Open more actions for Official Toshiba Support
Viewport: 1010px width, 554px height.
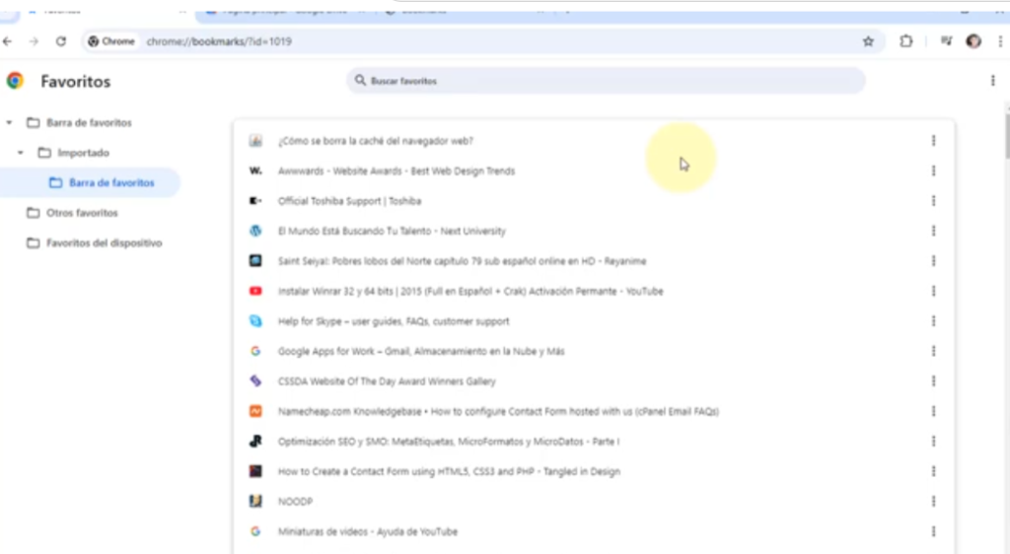pos(933,201)
